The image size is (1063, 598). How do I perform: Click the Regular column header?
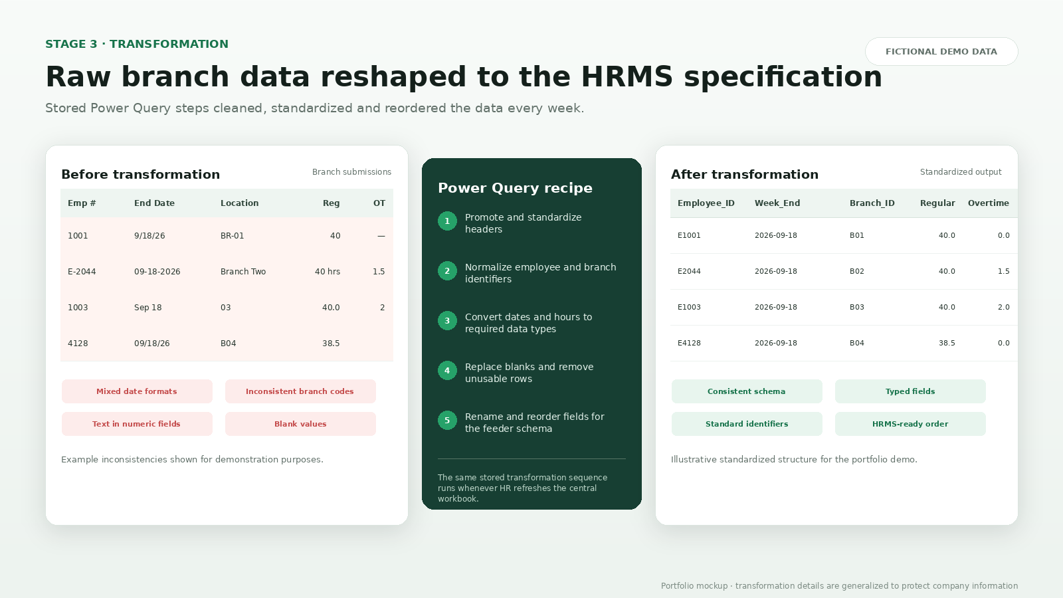pyautogui.click(x=937, y=203)
